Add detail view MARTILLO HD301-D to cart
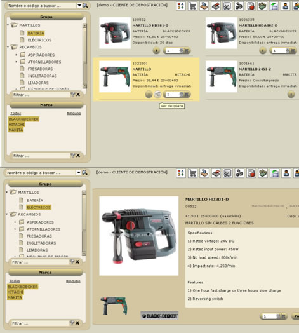This screenshot has width=299, height=333. coord(283,316)
